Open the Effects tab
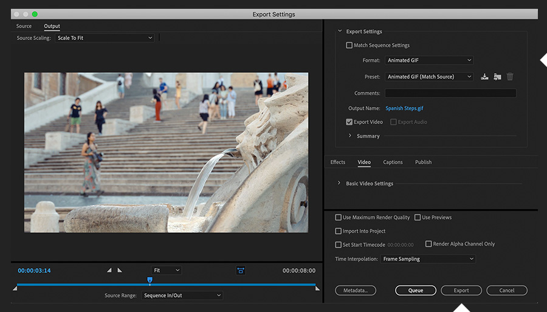The width and height of the screenshot is (547, 312). [x=338, y=162]
